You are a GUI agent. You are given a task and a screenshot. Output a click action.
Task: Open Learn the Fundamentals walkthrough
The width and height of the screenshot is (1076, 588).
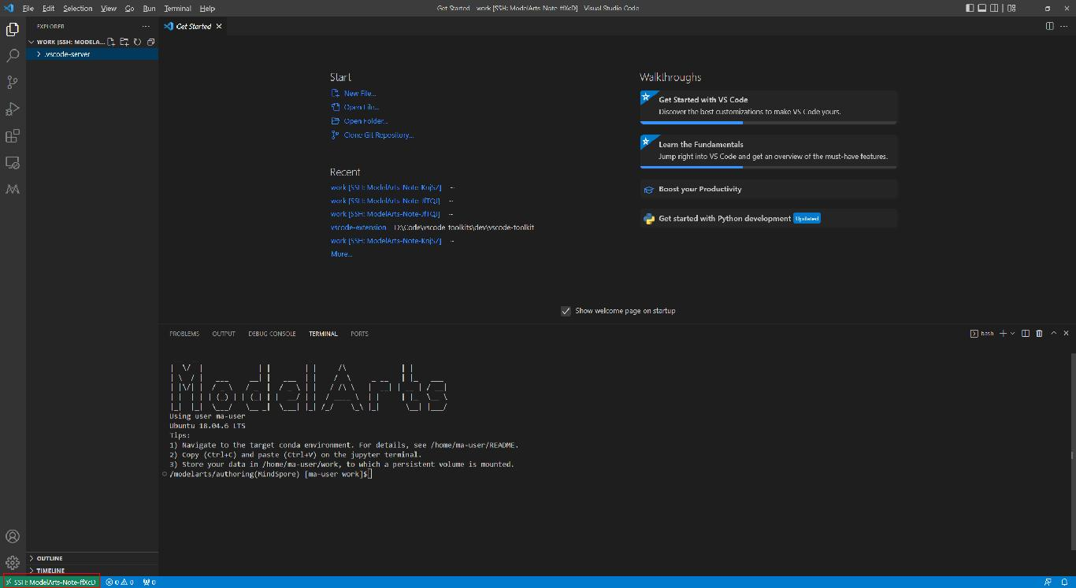768,152
